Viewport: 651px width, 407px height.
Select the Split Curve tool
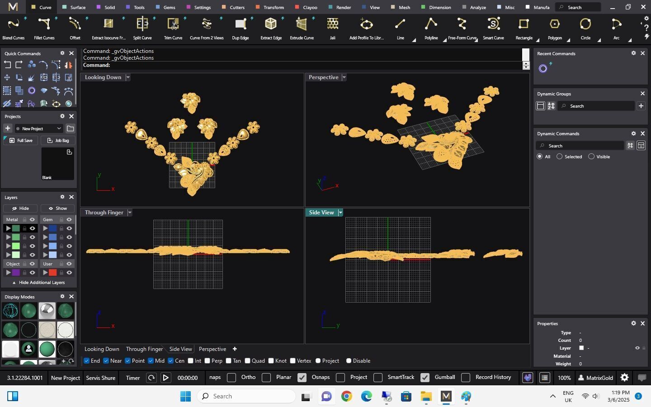click(142, 28)
